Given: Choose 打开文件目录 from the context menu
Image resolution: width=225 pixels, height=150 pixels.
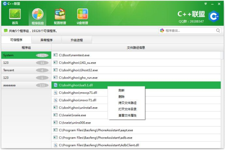Looking at the screenshot, I should tap(127, 109).
